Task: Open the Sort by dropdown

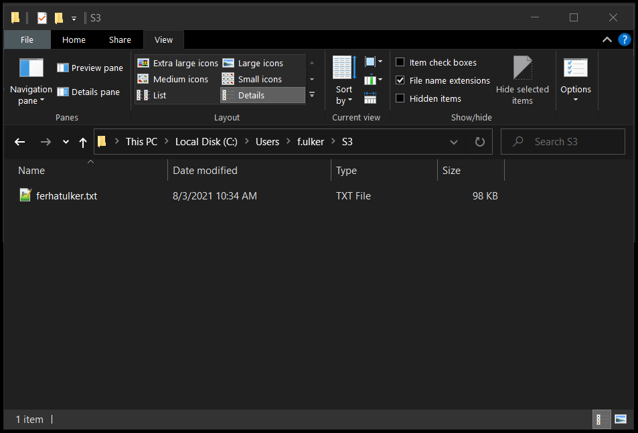Action: (344, 94)
